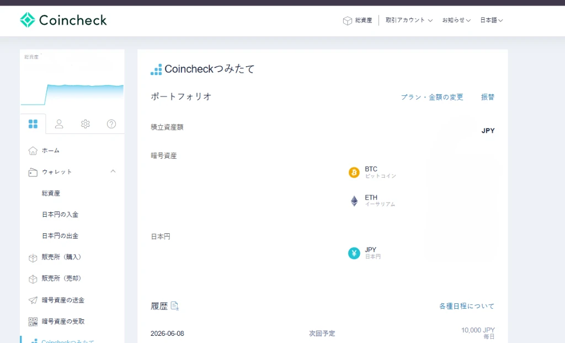Open 暗号資産の受取 page
565x343 pixels.
click(63, 321)
